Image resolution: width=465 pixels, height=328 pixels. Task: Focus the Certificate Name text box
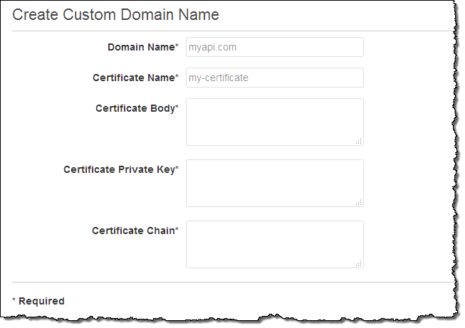click(274, 78)
